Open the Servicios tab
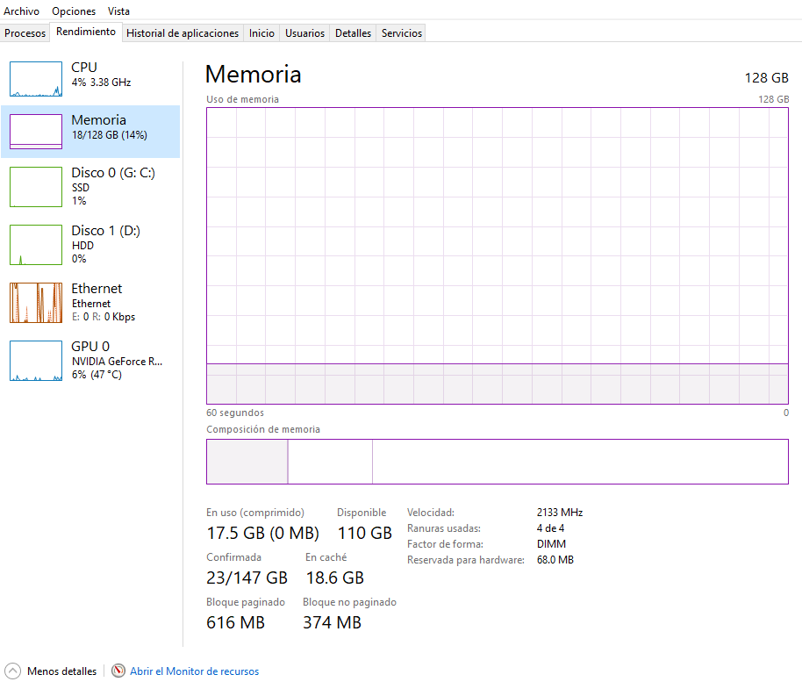 402,33
